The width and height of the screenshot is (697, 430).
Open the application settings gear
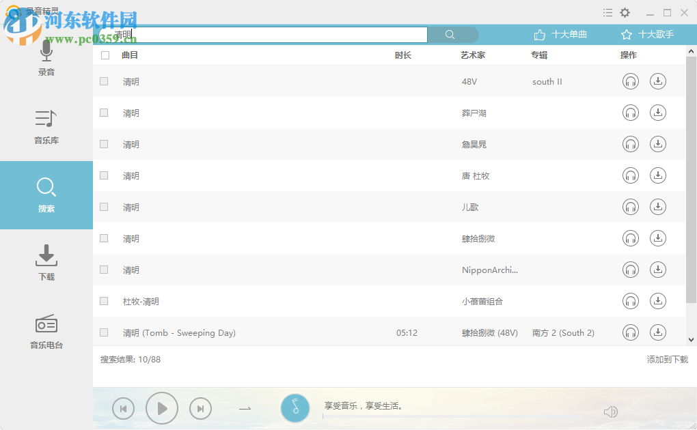click(x=625, y=12)
